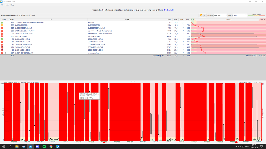Select hop 3 red circle icon
Viewport: 266px width, 149px height.
coord(2,28)
